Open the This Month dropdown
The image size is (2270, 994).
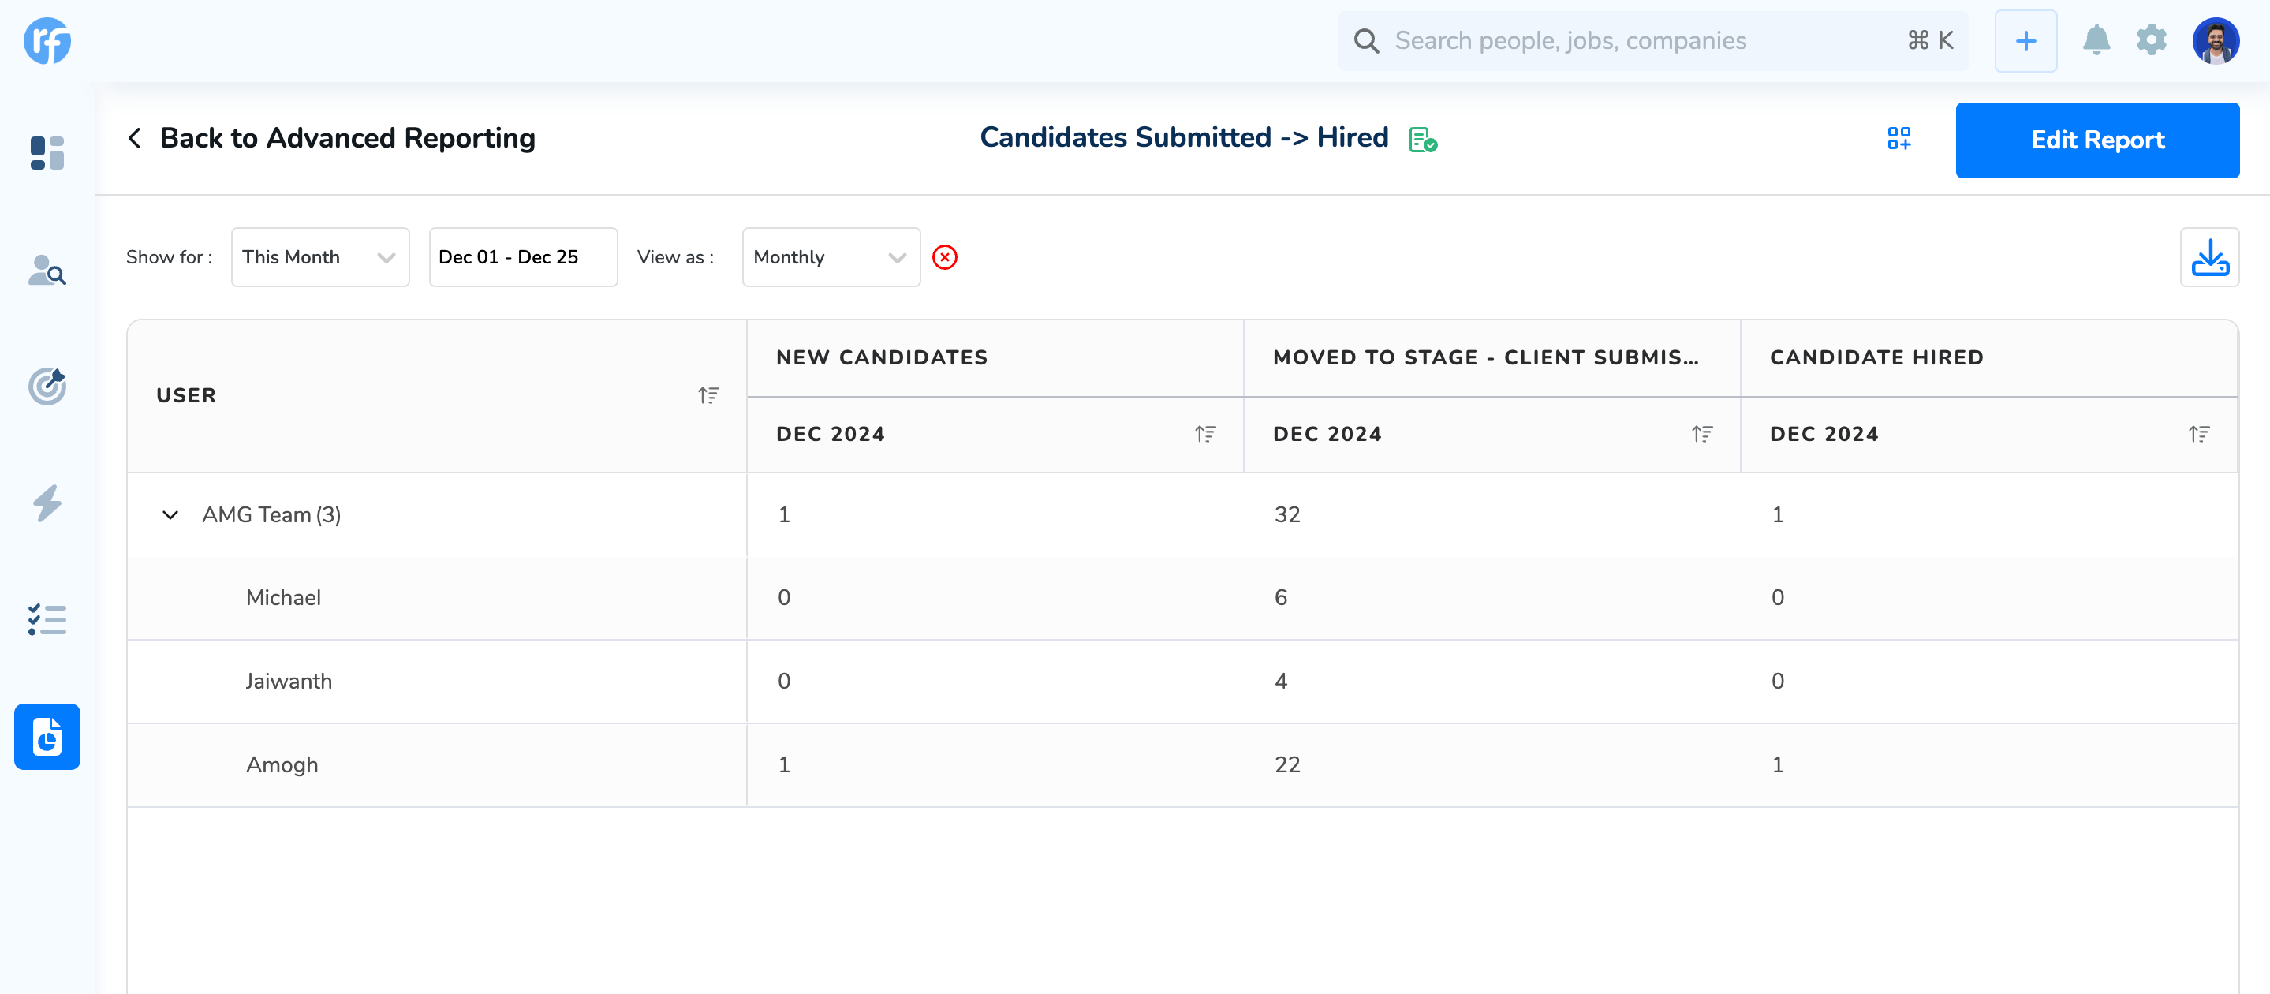click(320, 257)
